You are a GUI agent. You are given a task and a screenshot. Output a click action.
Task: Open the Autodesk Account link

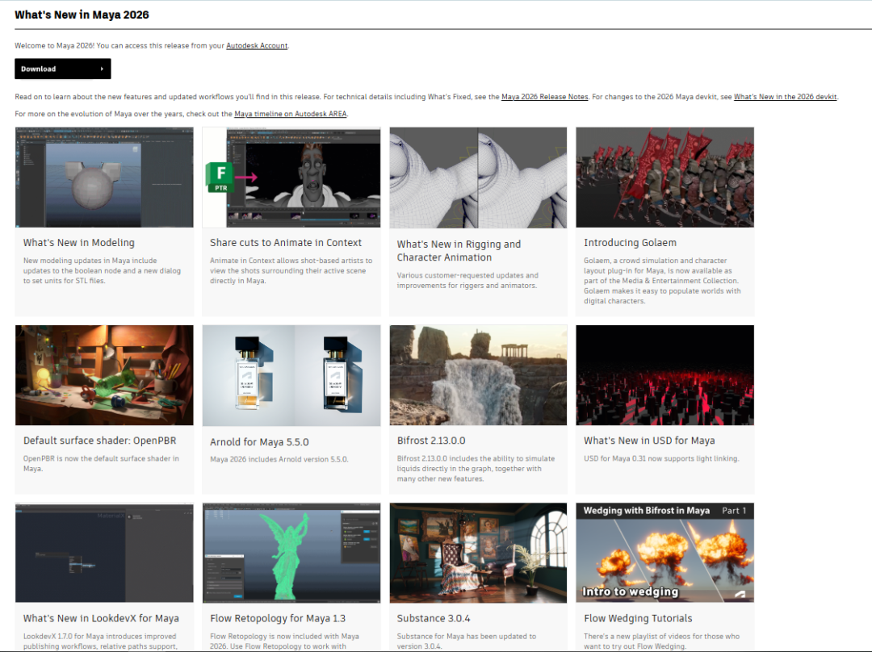257,46
